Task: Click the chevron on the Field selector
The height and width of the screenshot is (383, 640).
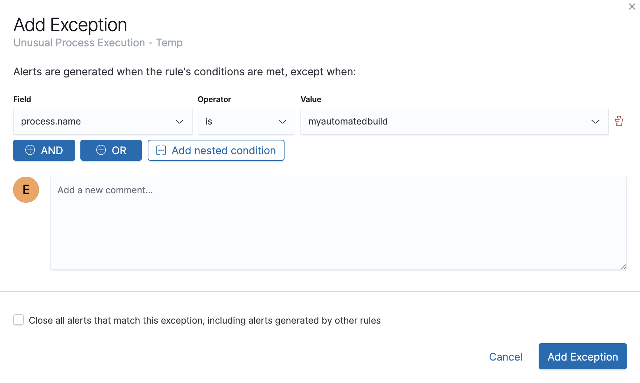Action: coord(180,122)
